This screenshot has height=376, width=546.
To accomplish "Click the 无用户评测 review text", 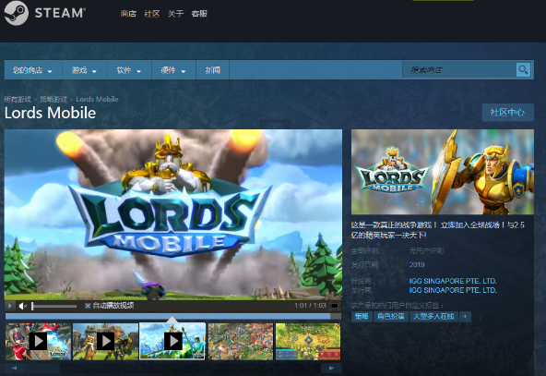I will click(x=426, y=250).
